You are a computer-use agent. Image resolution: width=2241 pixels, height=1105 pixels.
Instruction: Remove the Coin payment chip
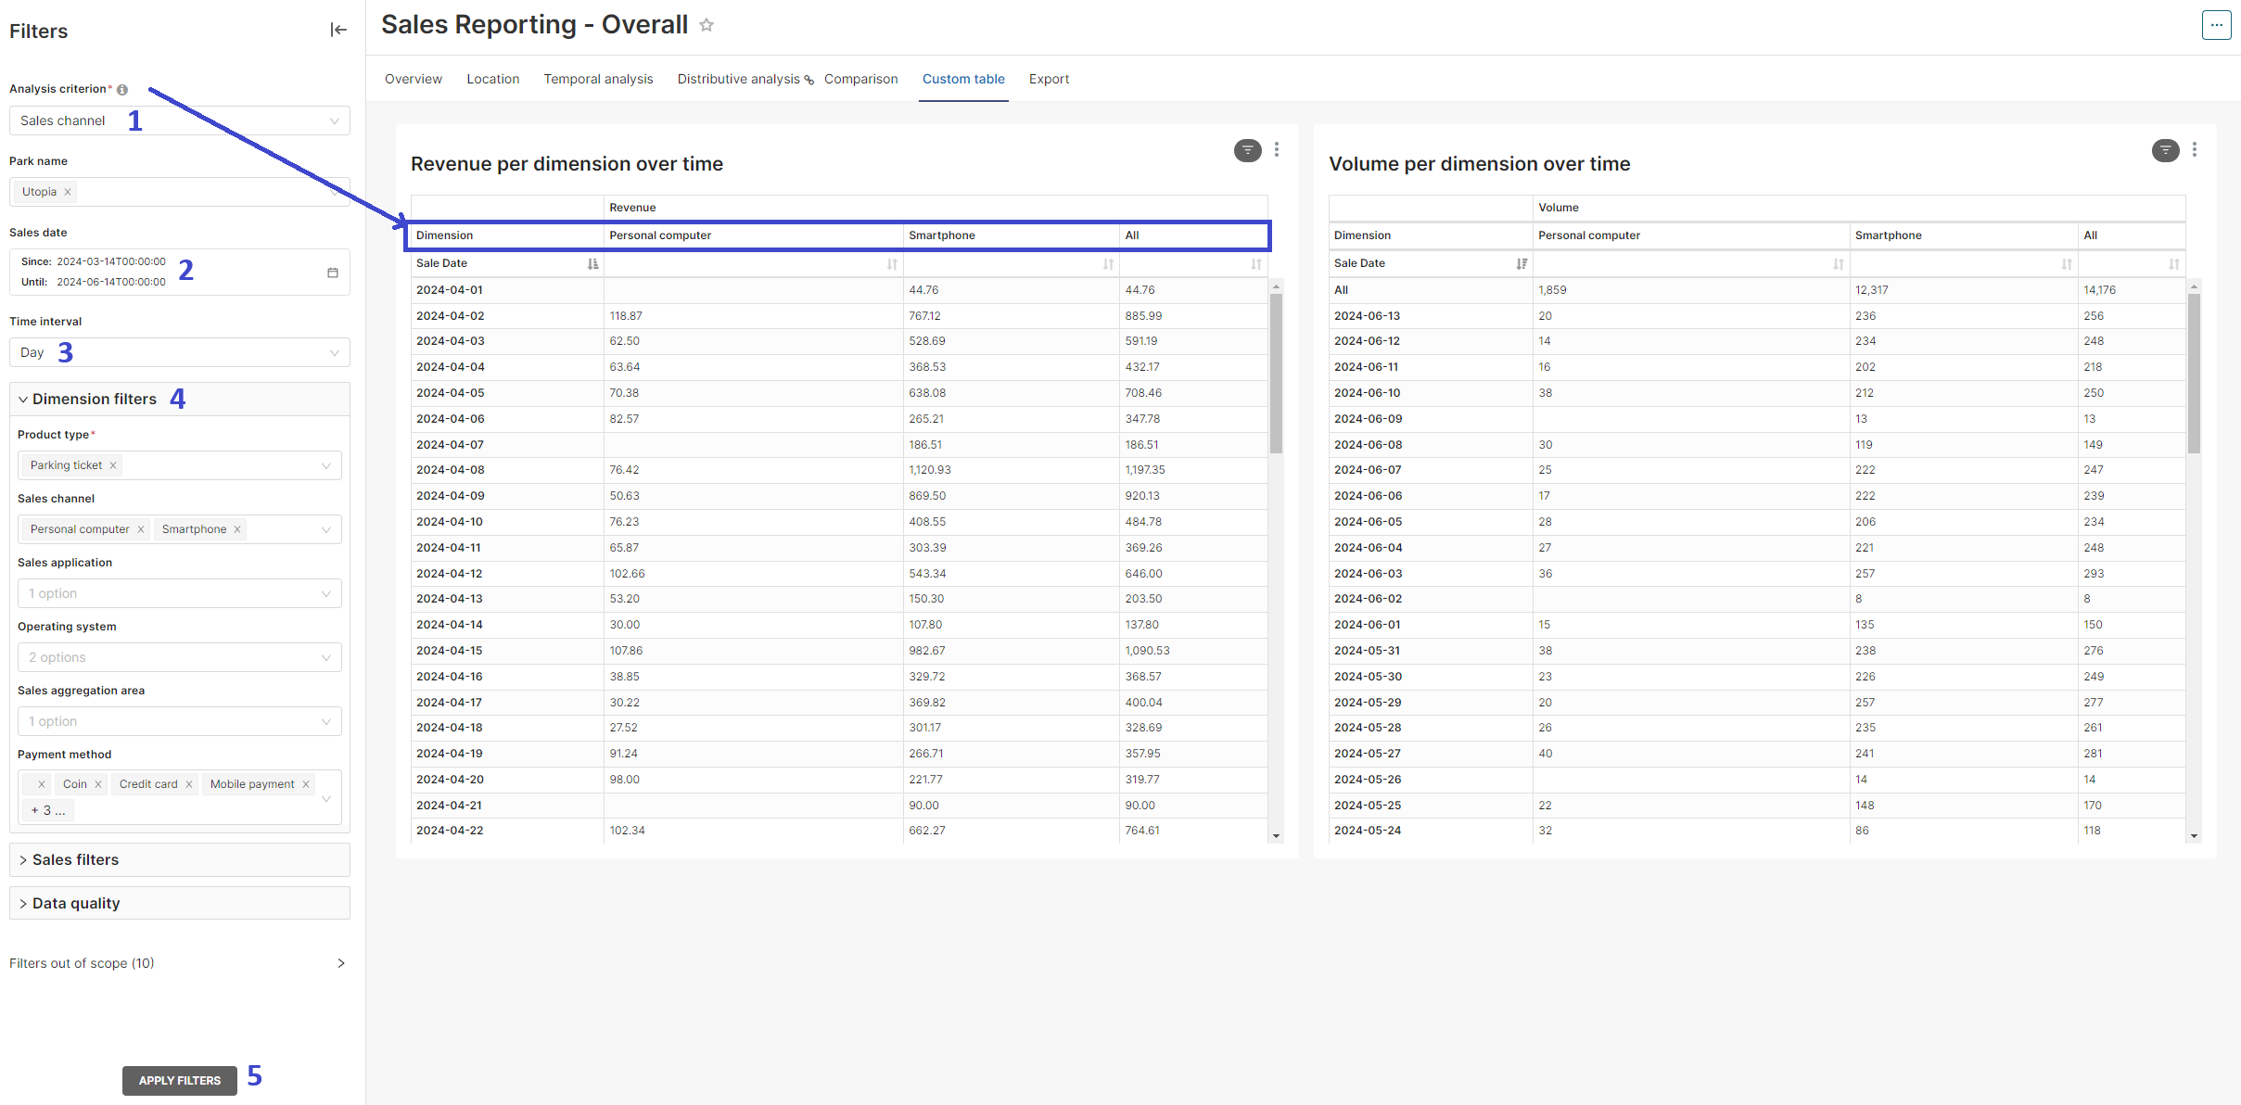tap(98, 784)
